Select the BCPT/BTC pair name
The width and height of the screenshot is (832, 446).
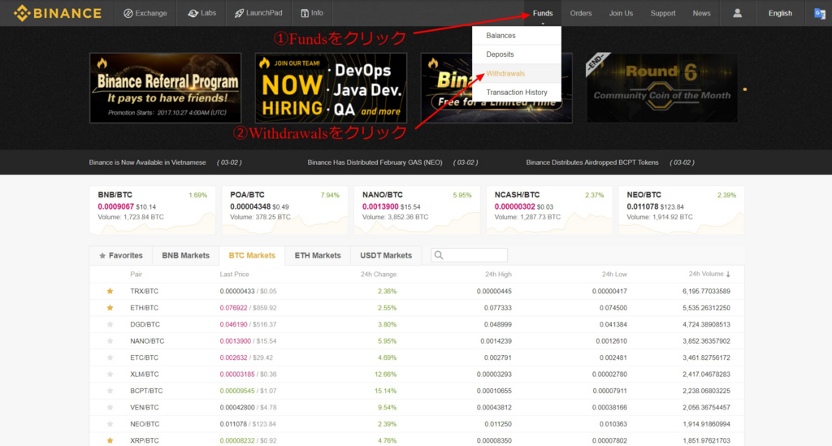(146, 391)
